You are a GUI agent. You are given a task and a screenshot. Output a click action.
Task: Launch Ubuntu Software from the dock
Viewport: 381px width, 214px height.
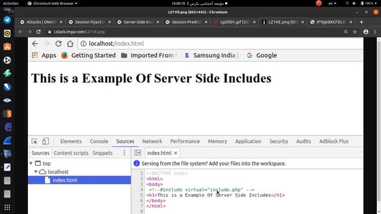(7, 46)
